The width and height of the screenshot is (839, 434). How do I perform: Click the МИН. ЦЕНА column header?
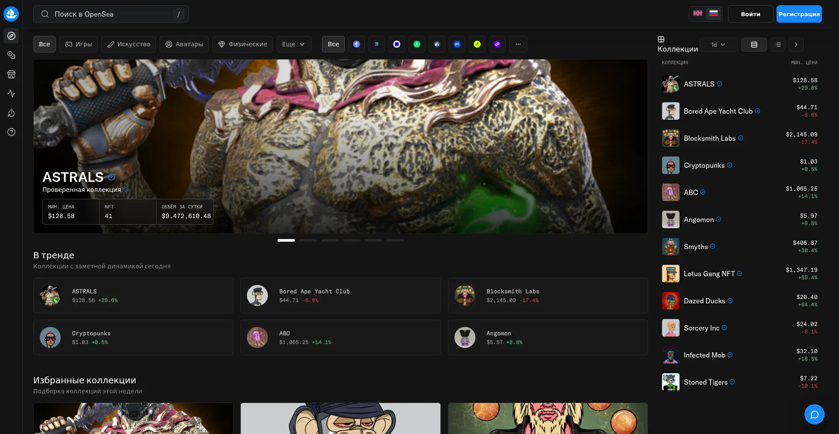pyautogui.click(x=804, y=62)
